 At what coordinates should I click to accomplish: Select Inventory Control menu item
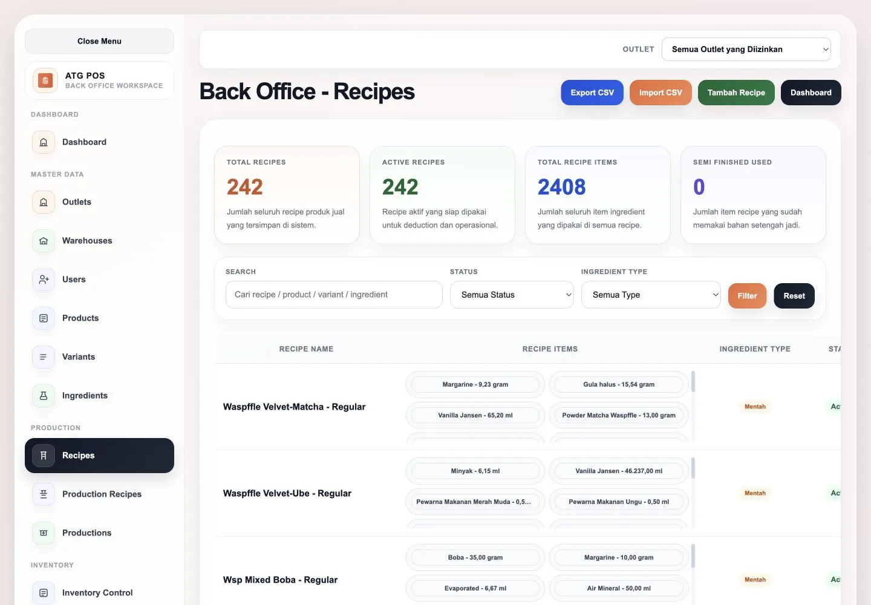[x=99, y=593]
